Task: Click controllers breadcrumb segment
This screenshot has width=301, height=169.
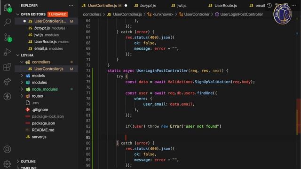Action: [92, 14]
